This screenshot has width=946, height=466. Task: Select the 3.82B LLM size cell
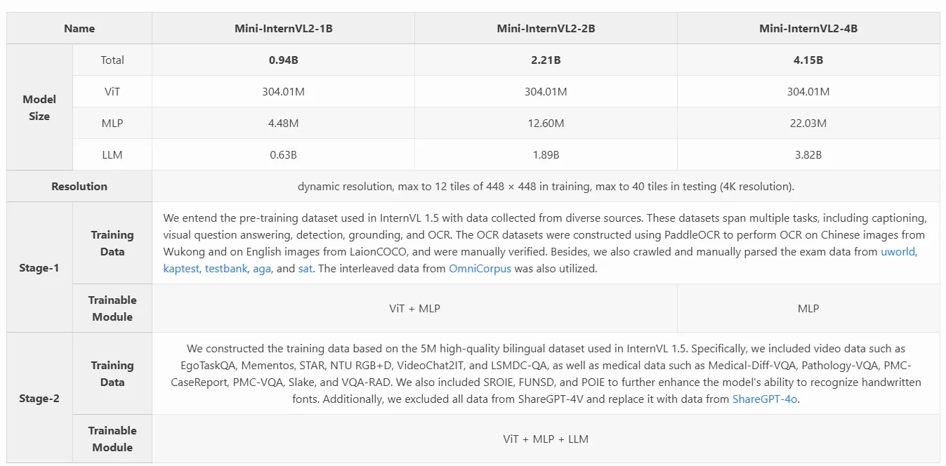[x=808, y=155]
